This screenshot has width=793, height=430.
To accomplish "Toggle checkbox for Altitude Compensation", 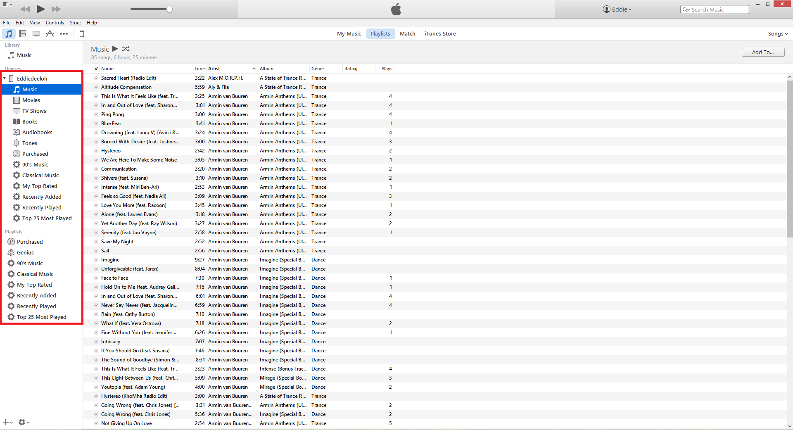I will (96, 87).
